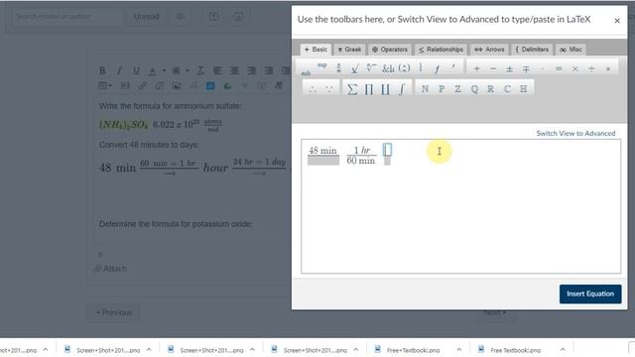
Task: Insert the division symbol
Action: click(x=591, y=68)
